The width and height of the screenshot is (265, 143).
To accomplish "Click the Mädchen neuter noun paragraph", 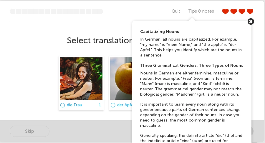I will pos(191,84).
